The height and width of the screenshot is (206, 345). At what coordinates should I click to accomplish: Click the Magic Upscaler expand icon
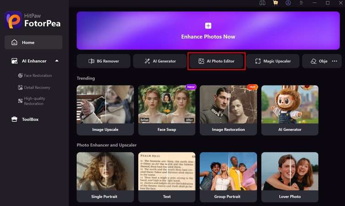[258, 61]
